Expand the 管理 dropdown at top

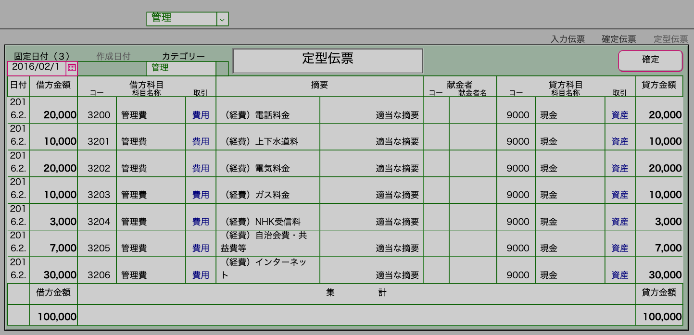coord(222,19)
